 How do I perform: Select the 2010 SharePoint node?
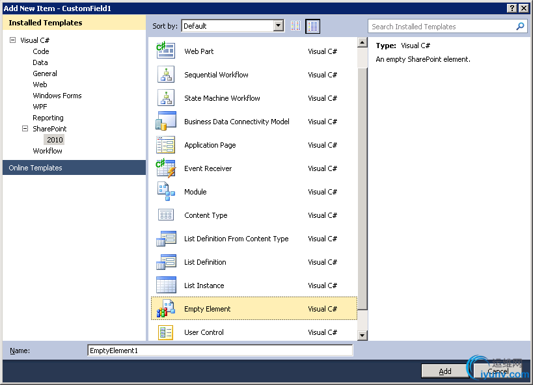click(55, 140)
